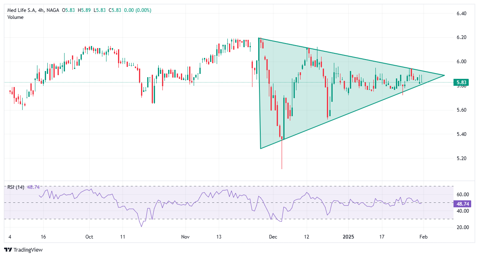Click the Oct date label
This screenshot has height=257, width=479.
89,237
